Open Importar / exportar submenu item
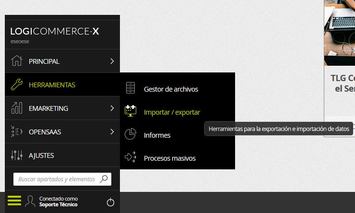 pos(177,112)
